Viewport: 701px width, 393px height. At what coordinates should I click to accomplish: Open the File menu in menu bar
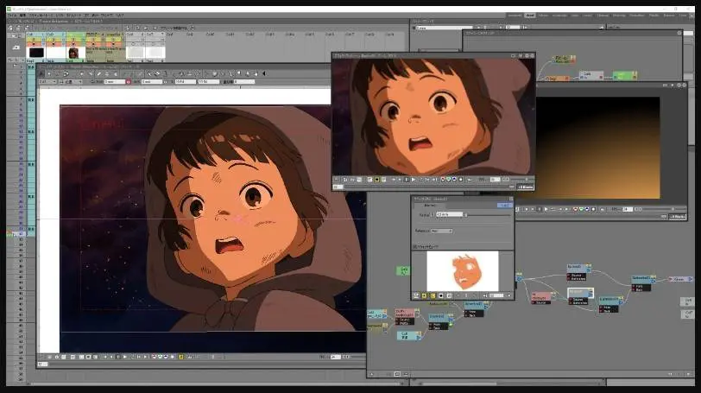11,16
